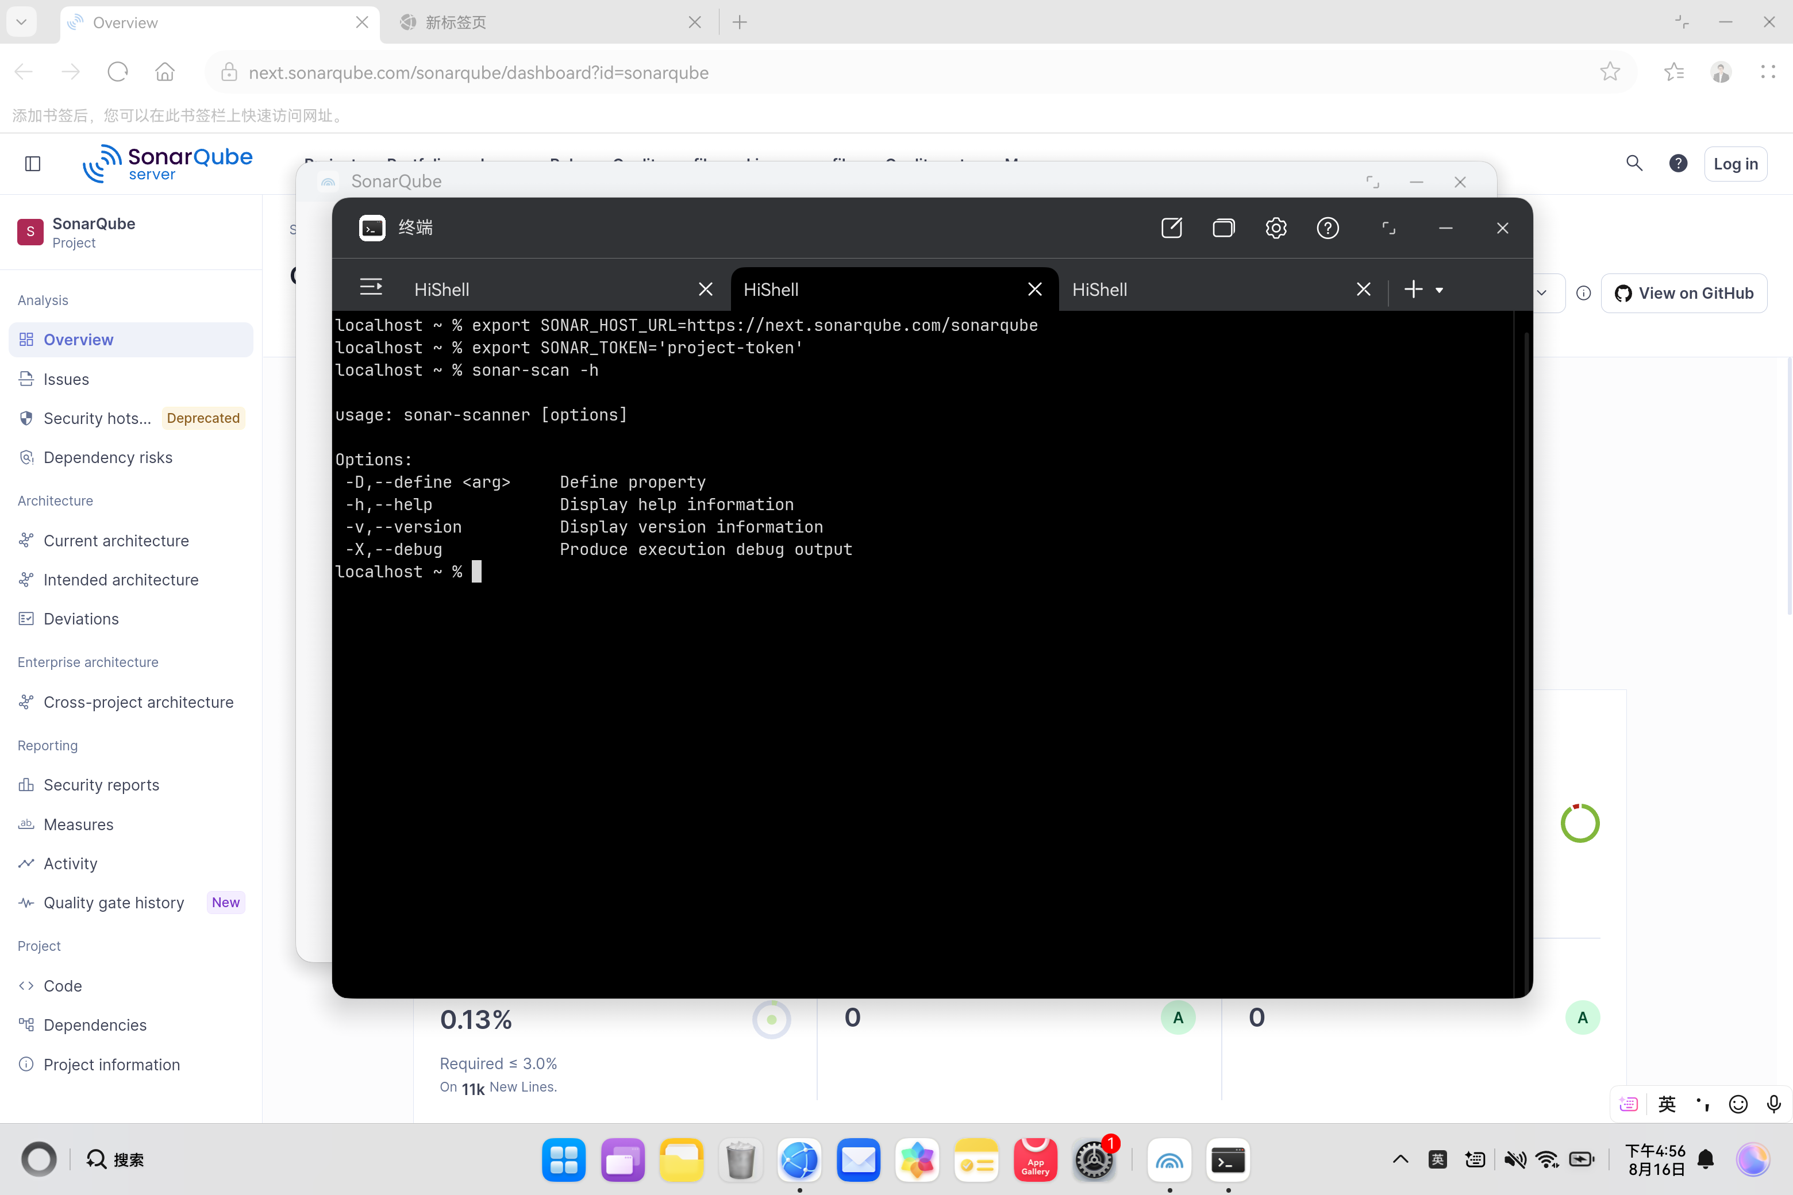Image resolution: width=1793 pixels, height=1195 pixels.
Task: Open Dependency risks sidebar item
Action: tap(130, 457)
